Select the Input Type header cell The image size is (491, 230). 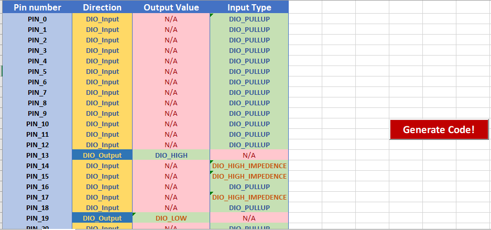(x=249, y=7)
